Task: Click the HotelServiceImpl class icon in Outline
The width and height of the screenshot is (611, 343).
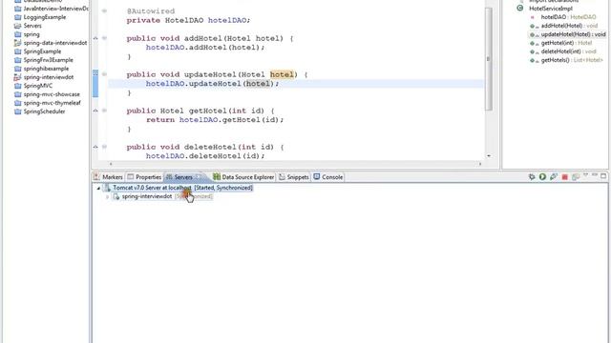Action: coord(519,9)
